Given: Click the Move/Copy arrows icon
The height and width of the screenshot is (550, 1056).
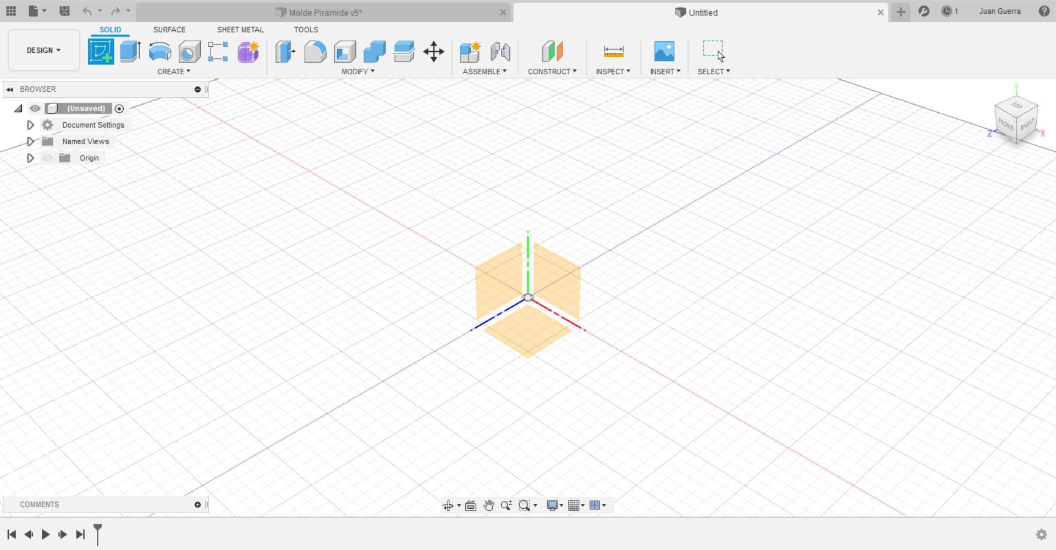Looking at the screenshot, I should tap(433, 52).
